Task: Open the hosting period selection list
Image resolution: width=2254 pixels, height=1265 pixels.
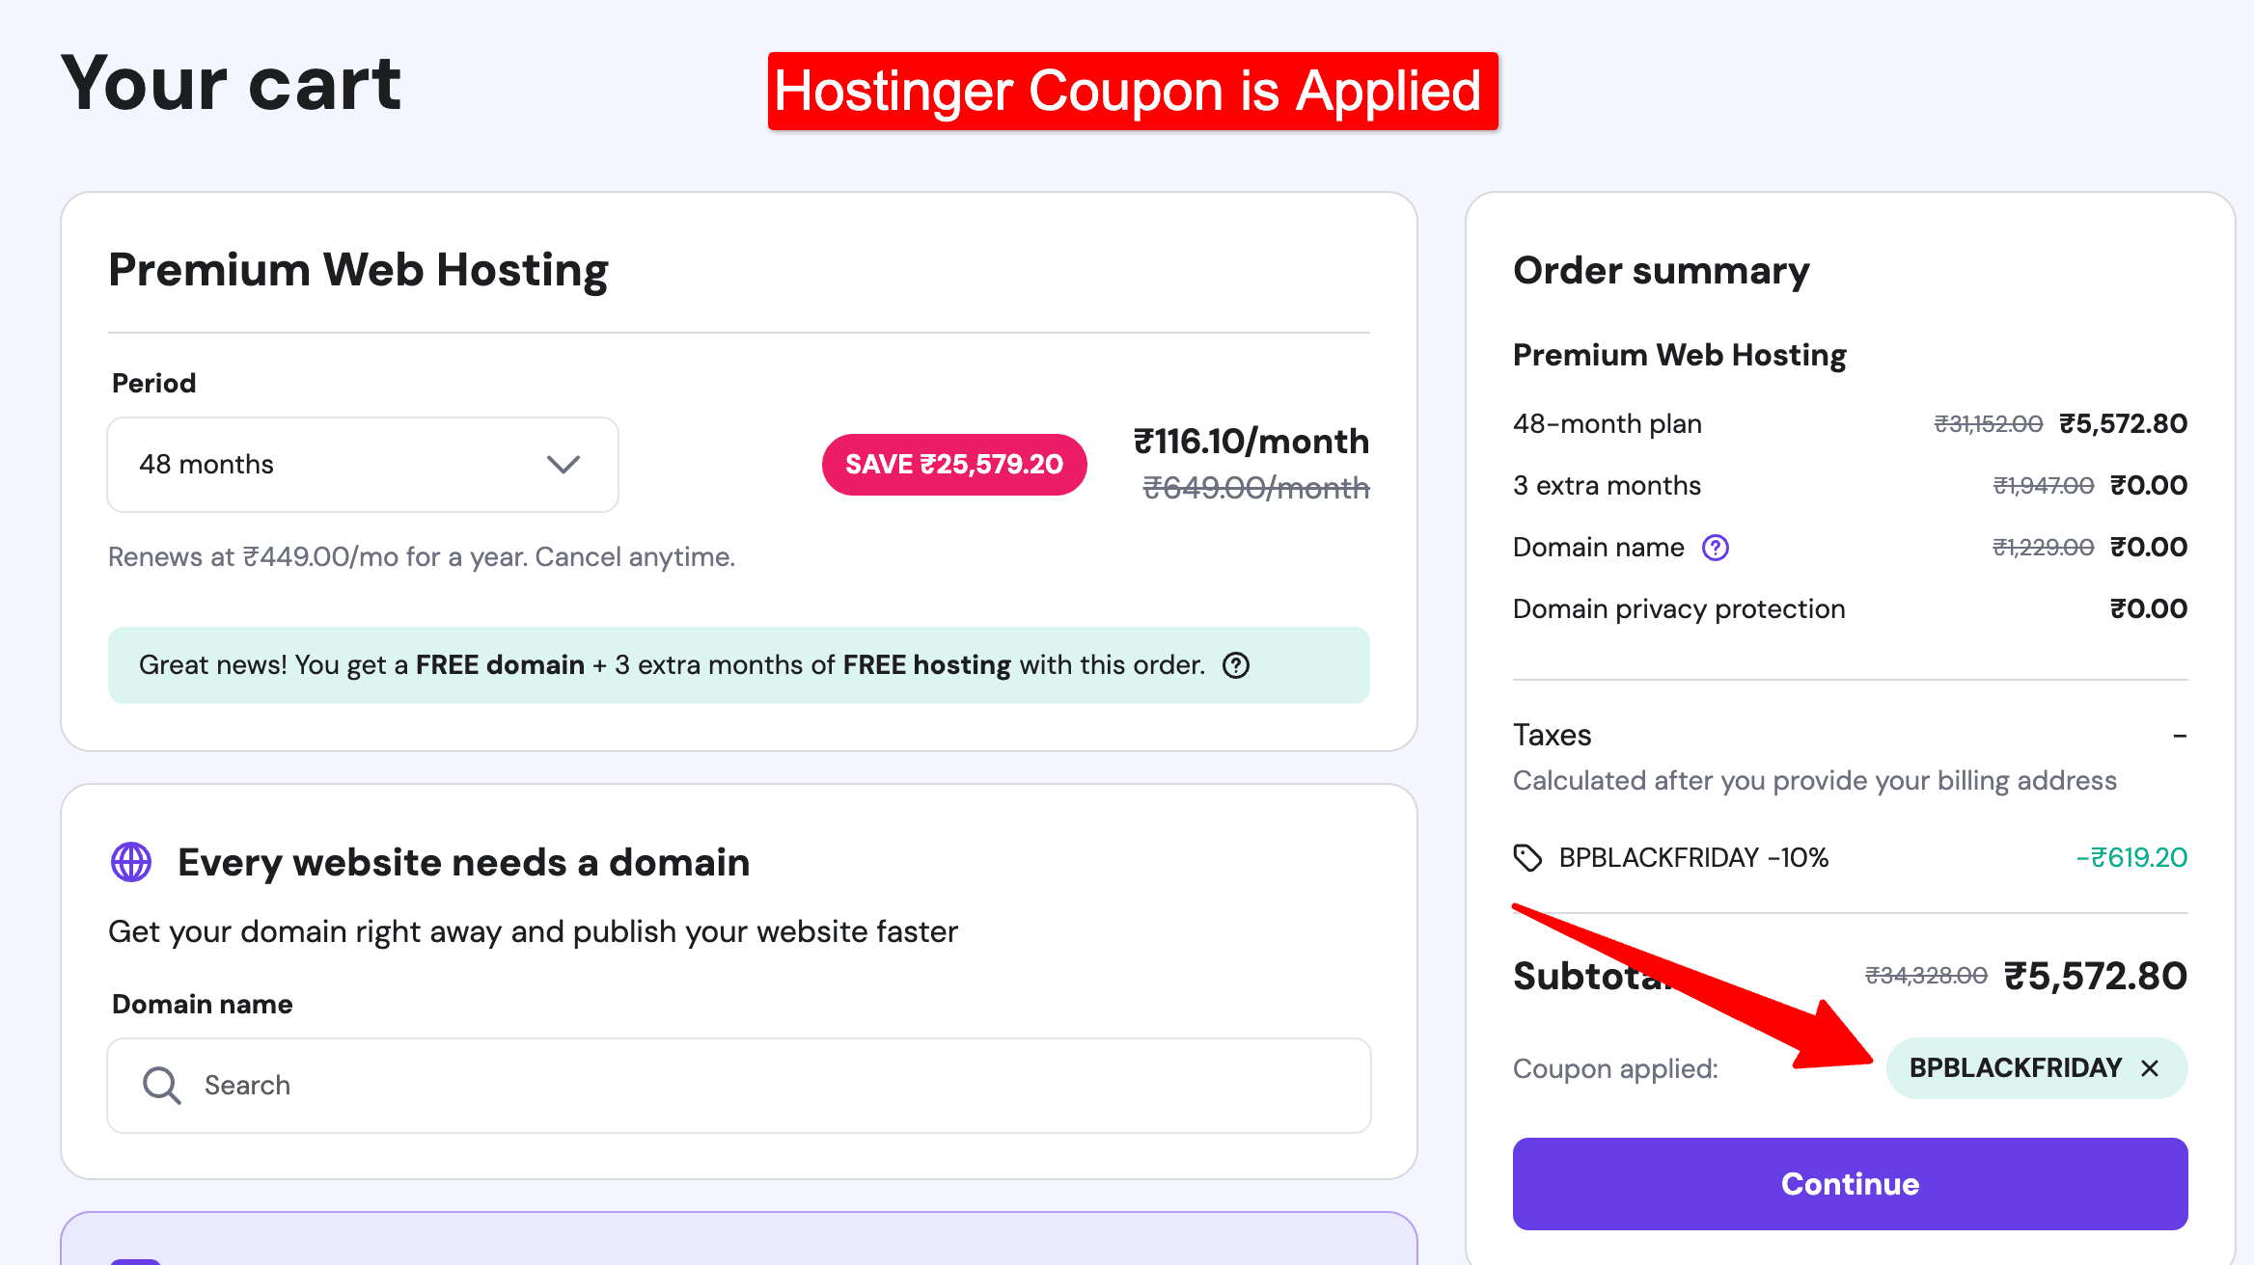Action: click(x=362, y=465)
